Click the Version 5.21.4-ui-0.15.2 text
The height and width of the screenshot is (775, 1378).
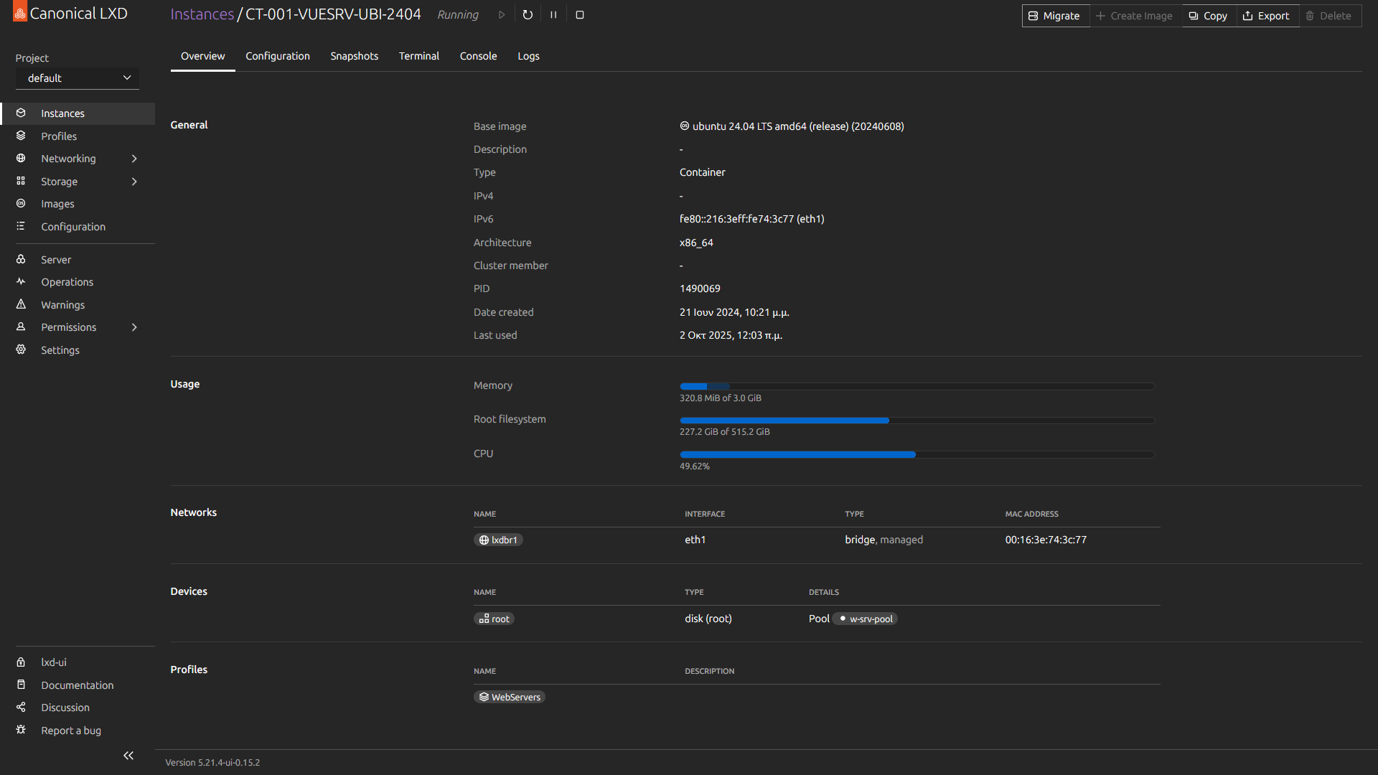[212, 763]
